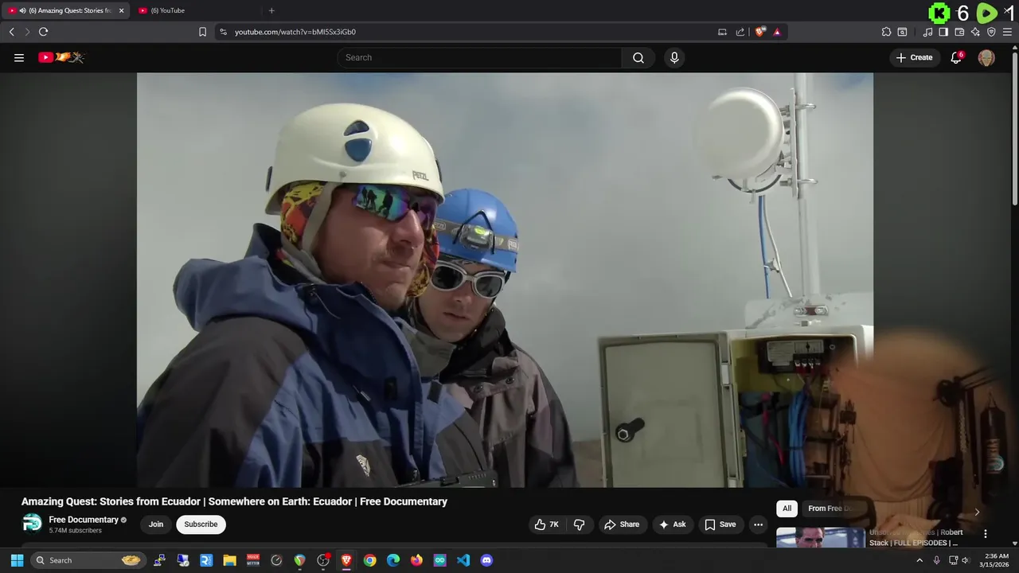
Task: Bookmark this page in address bar
Action: click(x=202, y=32)
